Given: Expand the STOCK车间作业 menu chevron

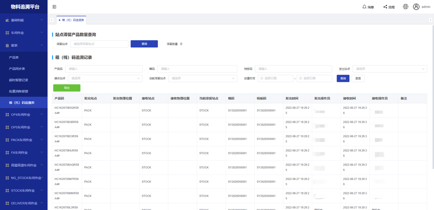Looking at the screenshot, I should [42, 190].
